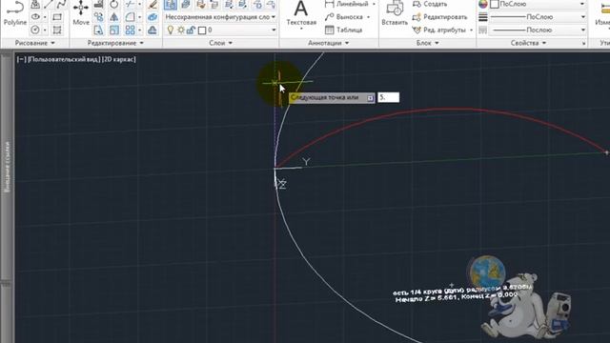
Task: Select the Mirror tool
Action: pyautogui.click(x=114, y=17)
